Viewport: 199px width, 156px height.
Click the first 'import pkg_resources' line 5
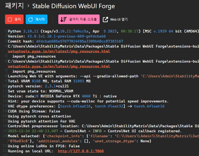34,56
